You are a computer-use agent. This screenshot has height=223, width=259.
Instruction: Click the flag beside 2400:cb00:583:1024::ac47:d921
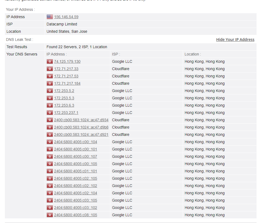50,135
